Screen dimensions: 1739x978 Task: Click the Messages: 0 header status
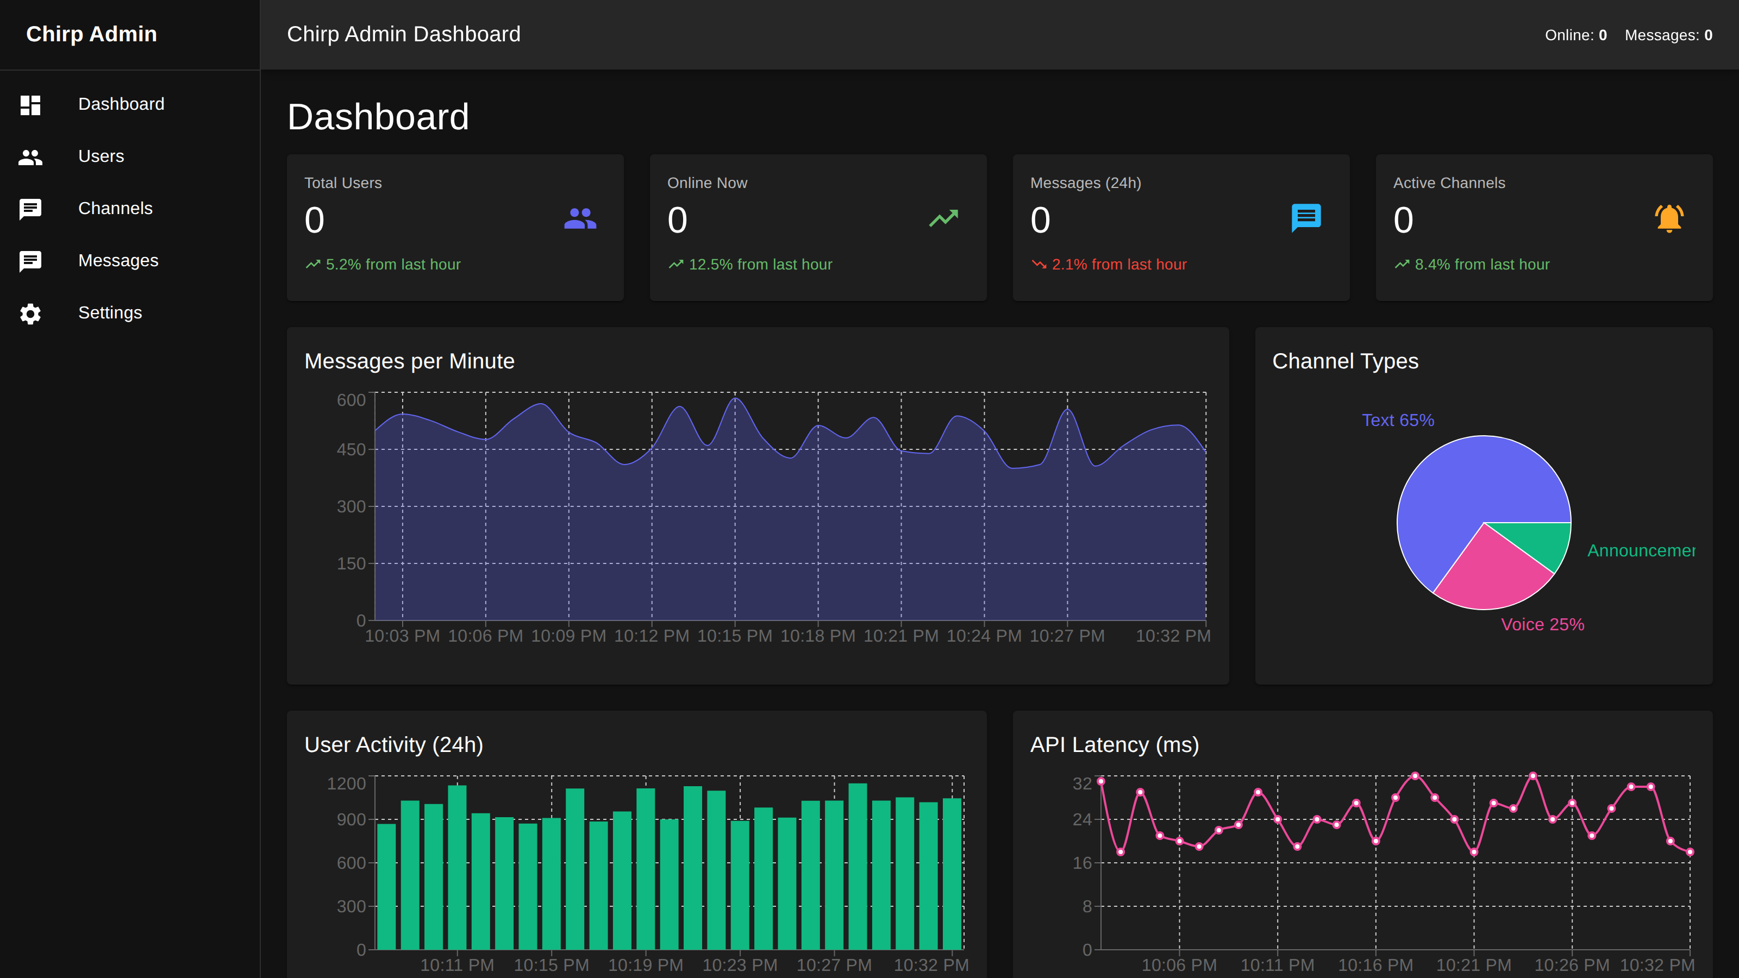pos(1668,35)
